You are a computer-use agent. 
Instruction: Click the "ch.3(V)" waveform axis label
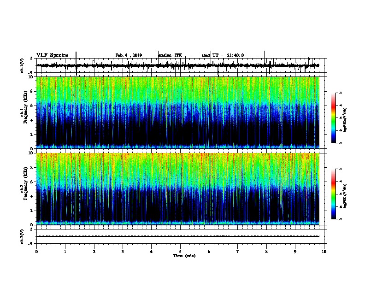click(x=22, y=236)
